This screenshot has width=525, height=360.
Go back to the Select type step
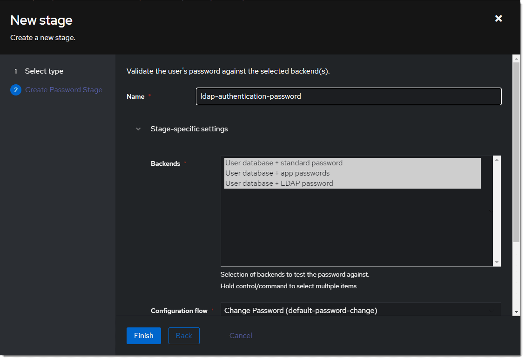pyautogui.click(x=44, y=71)
